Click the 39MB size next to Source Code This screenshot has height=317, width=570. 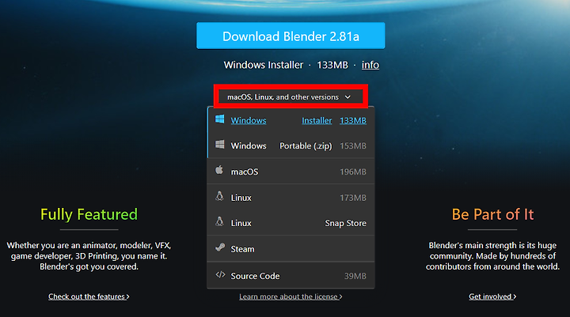coord(355,276)
